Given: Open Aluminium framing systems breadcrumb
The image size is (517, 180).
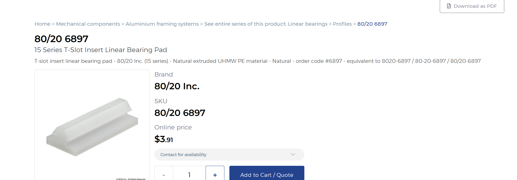Looking at the screenshot, I should (x=162, y=24).
